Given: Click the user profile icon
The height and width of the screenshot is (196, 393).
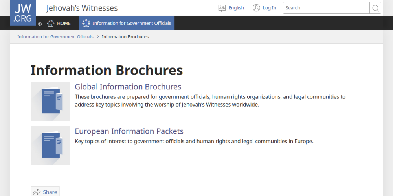Looking at the screenshot, I should point(256,8).
